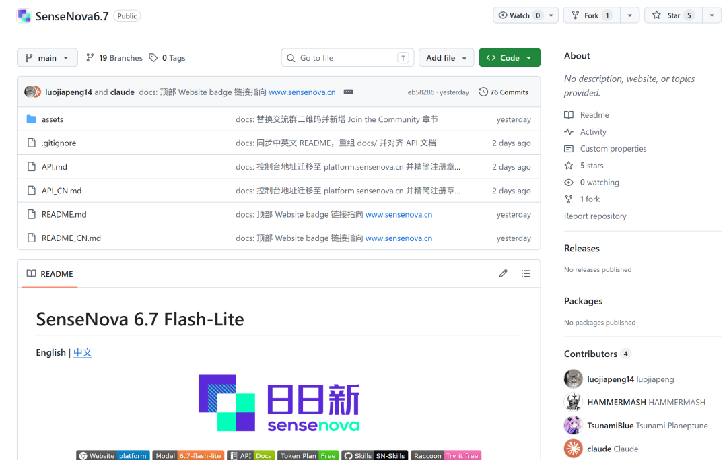Open the Skills SN-Skills badge
The height and width of the screenshot is (460, 727).
[375, 455]
